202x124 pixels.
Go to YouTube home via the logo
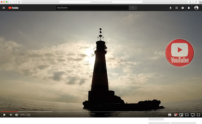pyautogui.click(x=14, y=8)
